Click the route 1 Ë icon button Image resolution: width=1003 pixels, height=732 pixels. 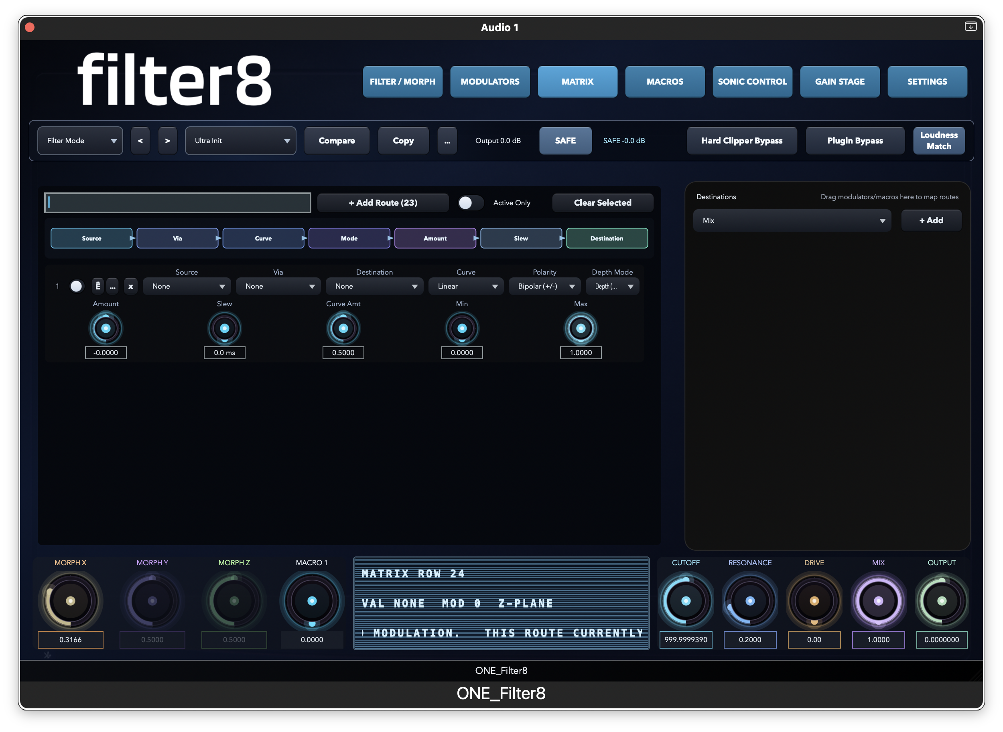click(98, 286)
